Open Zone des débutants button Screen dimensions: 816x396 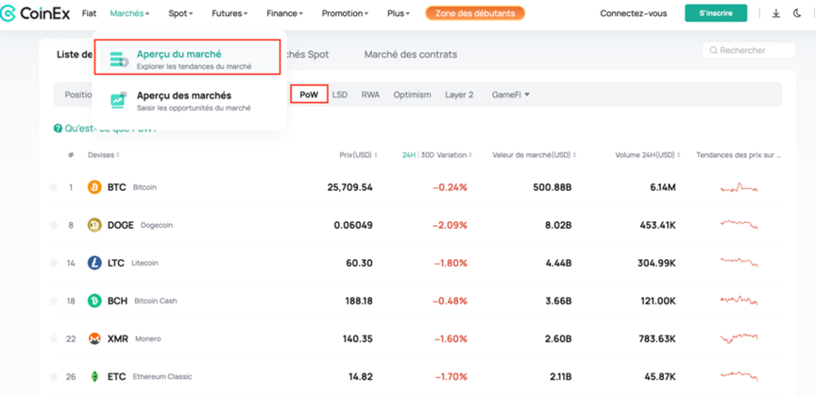pyautogui.click(x=475, y=13)
